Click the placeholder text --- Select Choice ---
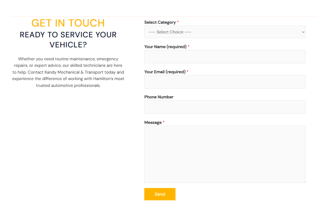The width and height of the screenshot is (323, 215). click(x=169, y=32)
